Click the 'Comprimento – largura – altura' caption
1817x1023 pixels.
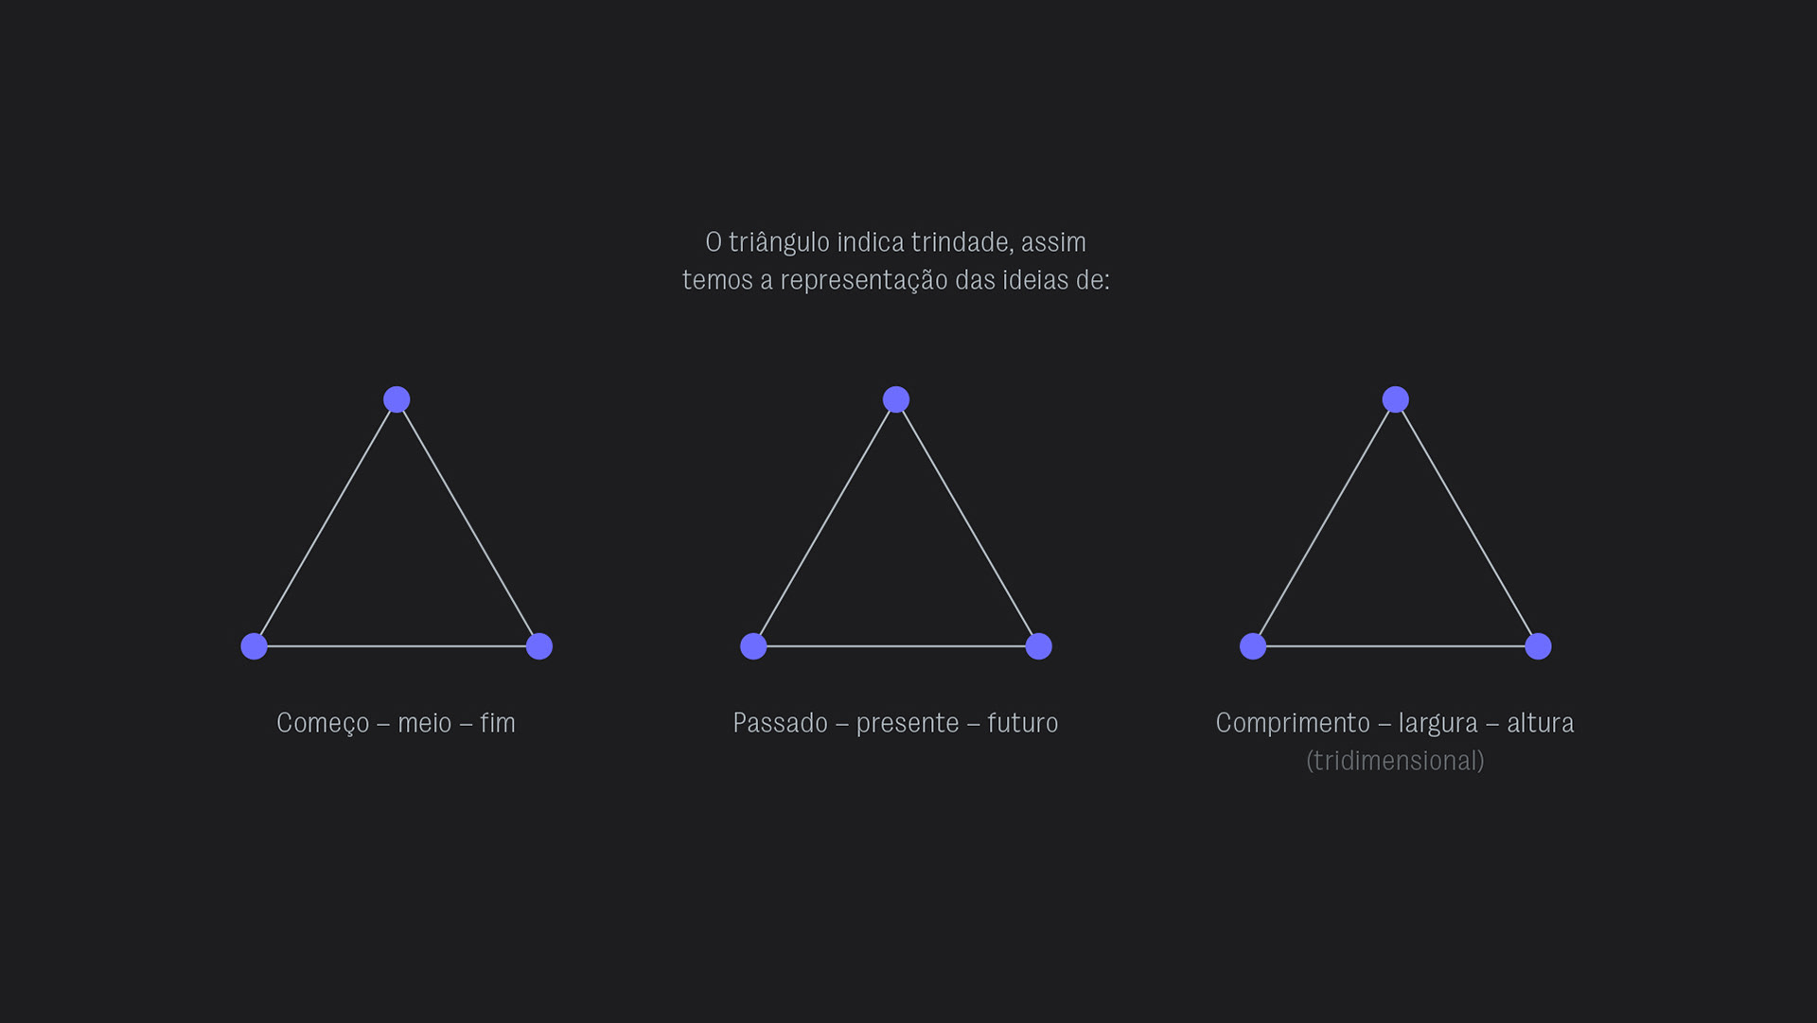1394,723
